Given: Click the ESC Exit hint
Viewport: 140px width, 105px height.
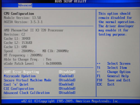Looking at the screenshot, I should [x=106, y=84].
